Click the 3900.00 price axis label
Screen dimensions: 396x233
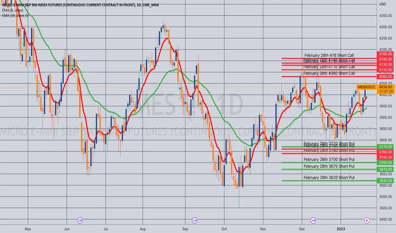coord(386,117)
